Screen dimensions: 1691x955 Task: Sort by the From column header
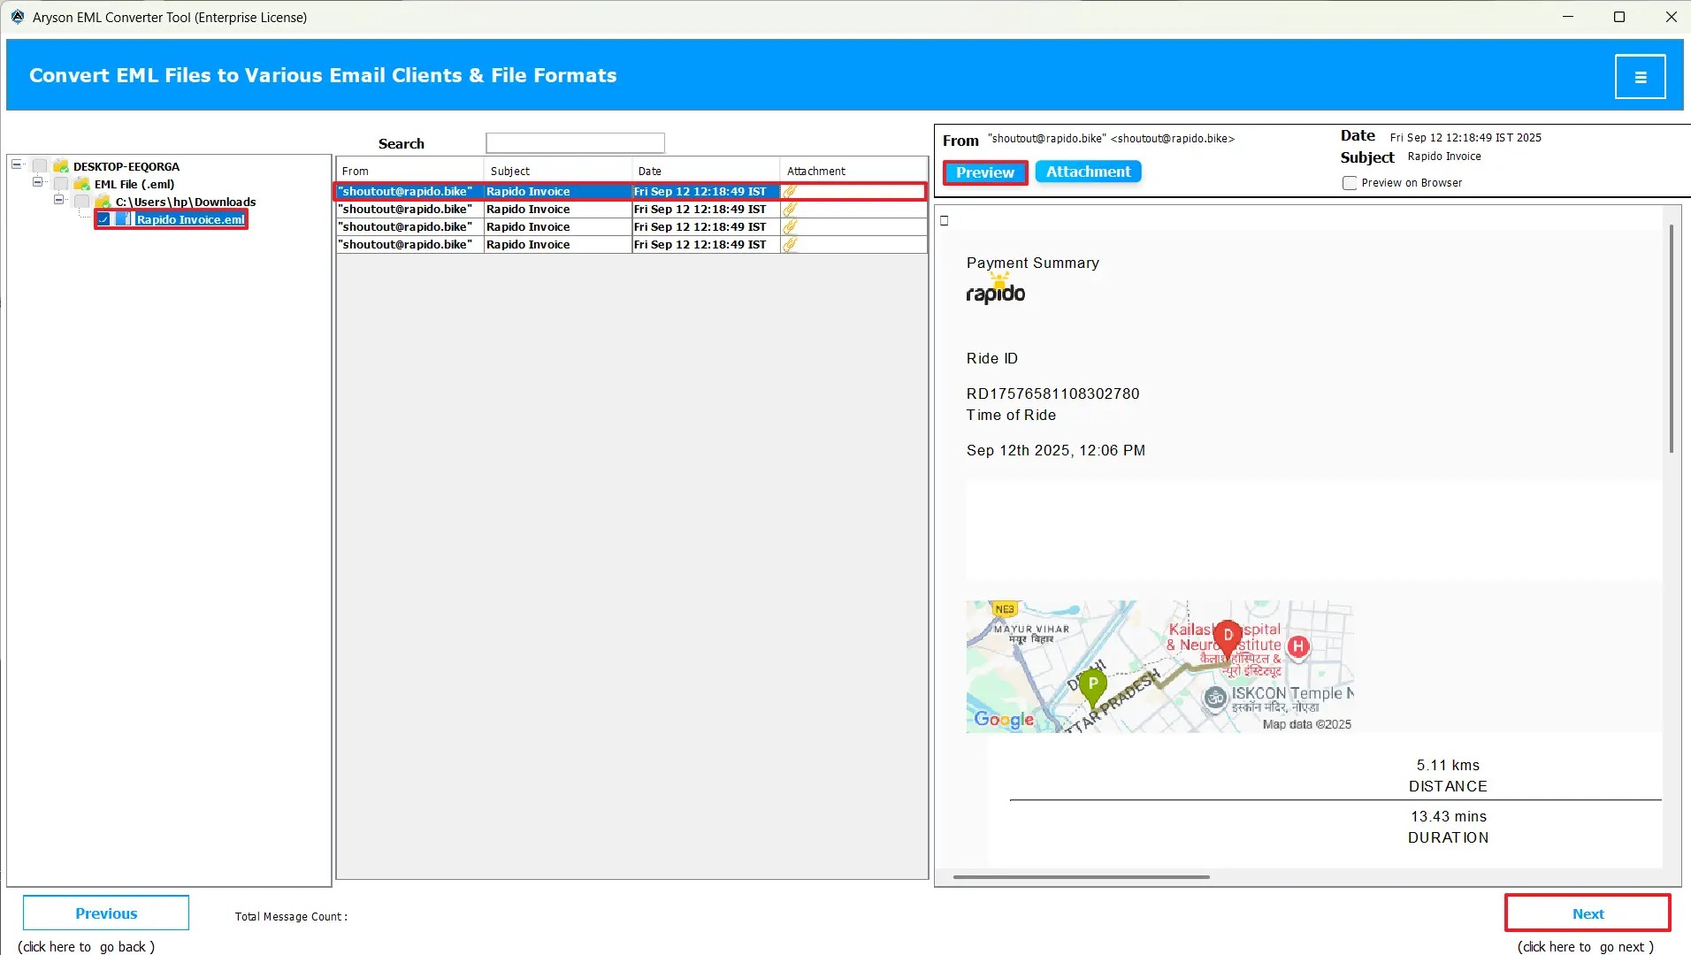[410, 171]
